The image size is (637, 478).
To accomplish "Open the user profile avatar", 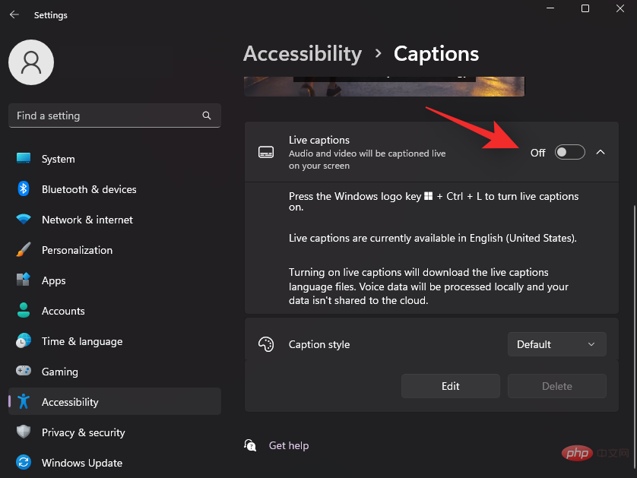I will pyautogui.click(x=31, y=62).
